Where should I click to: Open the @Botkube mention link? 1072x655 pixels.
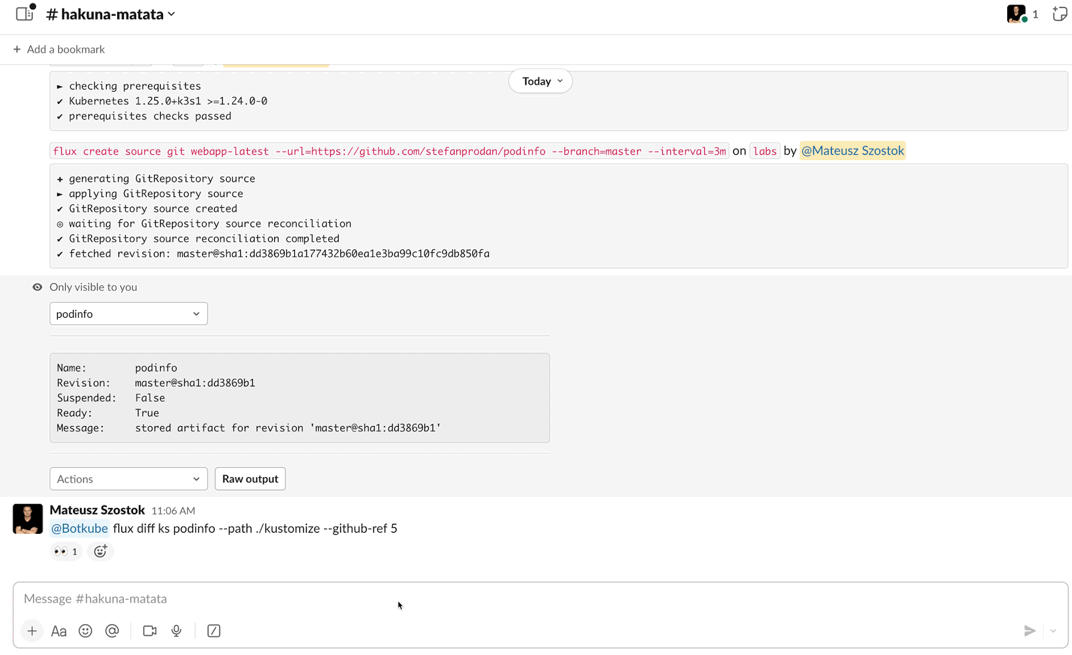79,528
